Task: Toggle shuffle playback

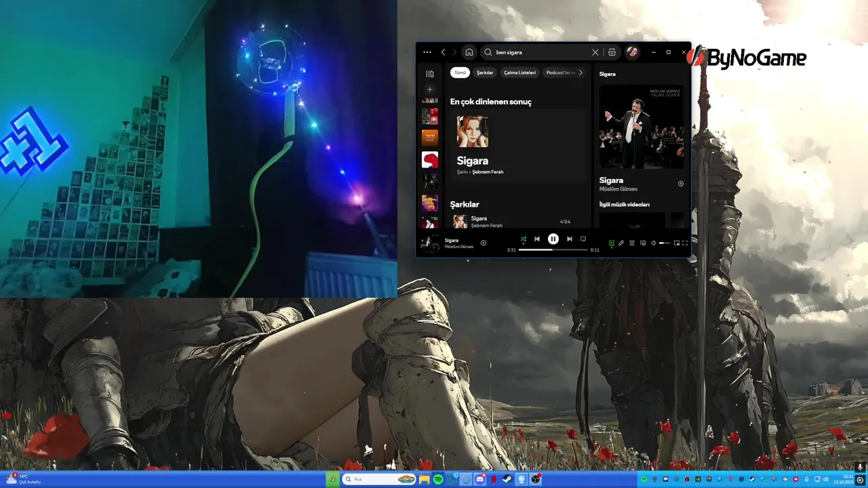Action: 523,239
